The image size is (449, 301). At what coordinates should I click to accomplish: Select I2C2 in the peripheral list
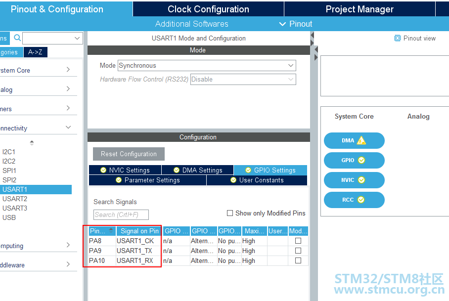click(x=9, y=161)
